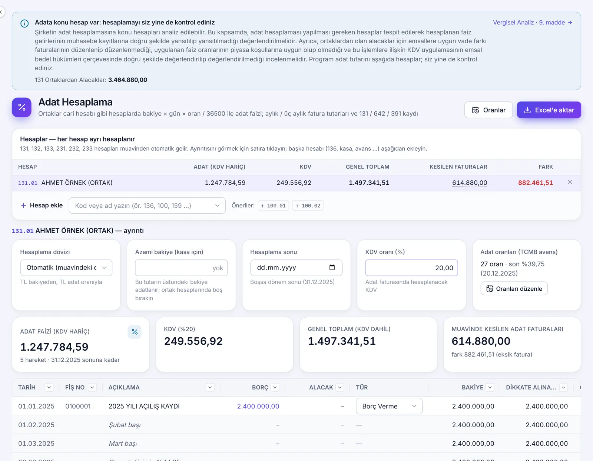
Task: Open the AÇIKLAMA column filter dropdown
Action: coord(210,387)
